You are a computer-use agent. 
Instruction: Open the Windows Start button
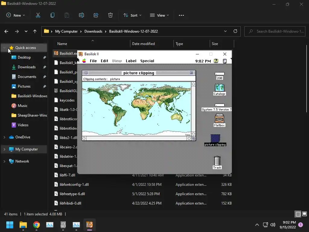click(x=10, y=225)
